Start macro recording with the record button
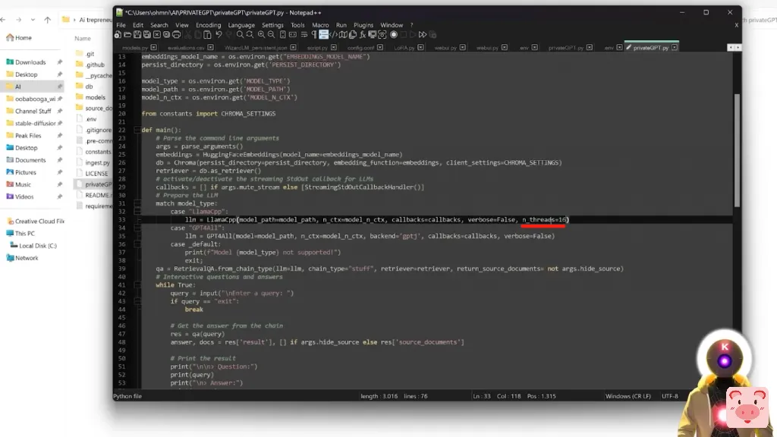This screenshot has height=437, width=777. [394, 35]
